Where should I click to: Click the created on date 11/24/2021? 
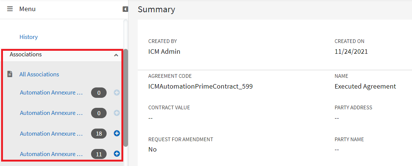point(351,52)
